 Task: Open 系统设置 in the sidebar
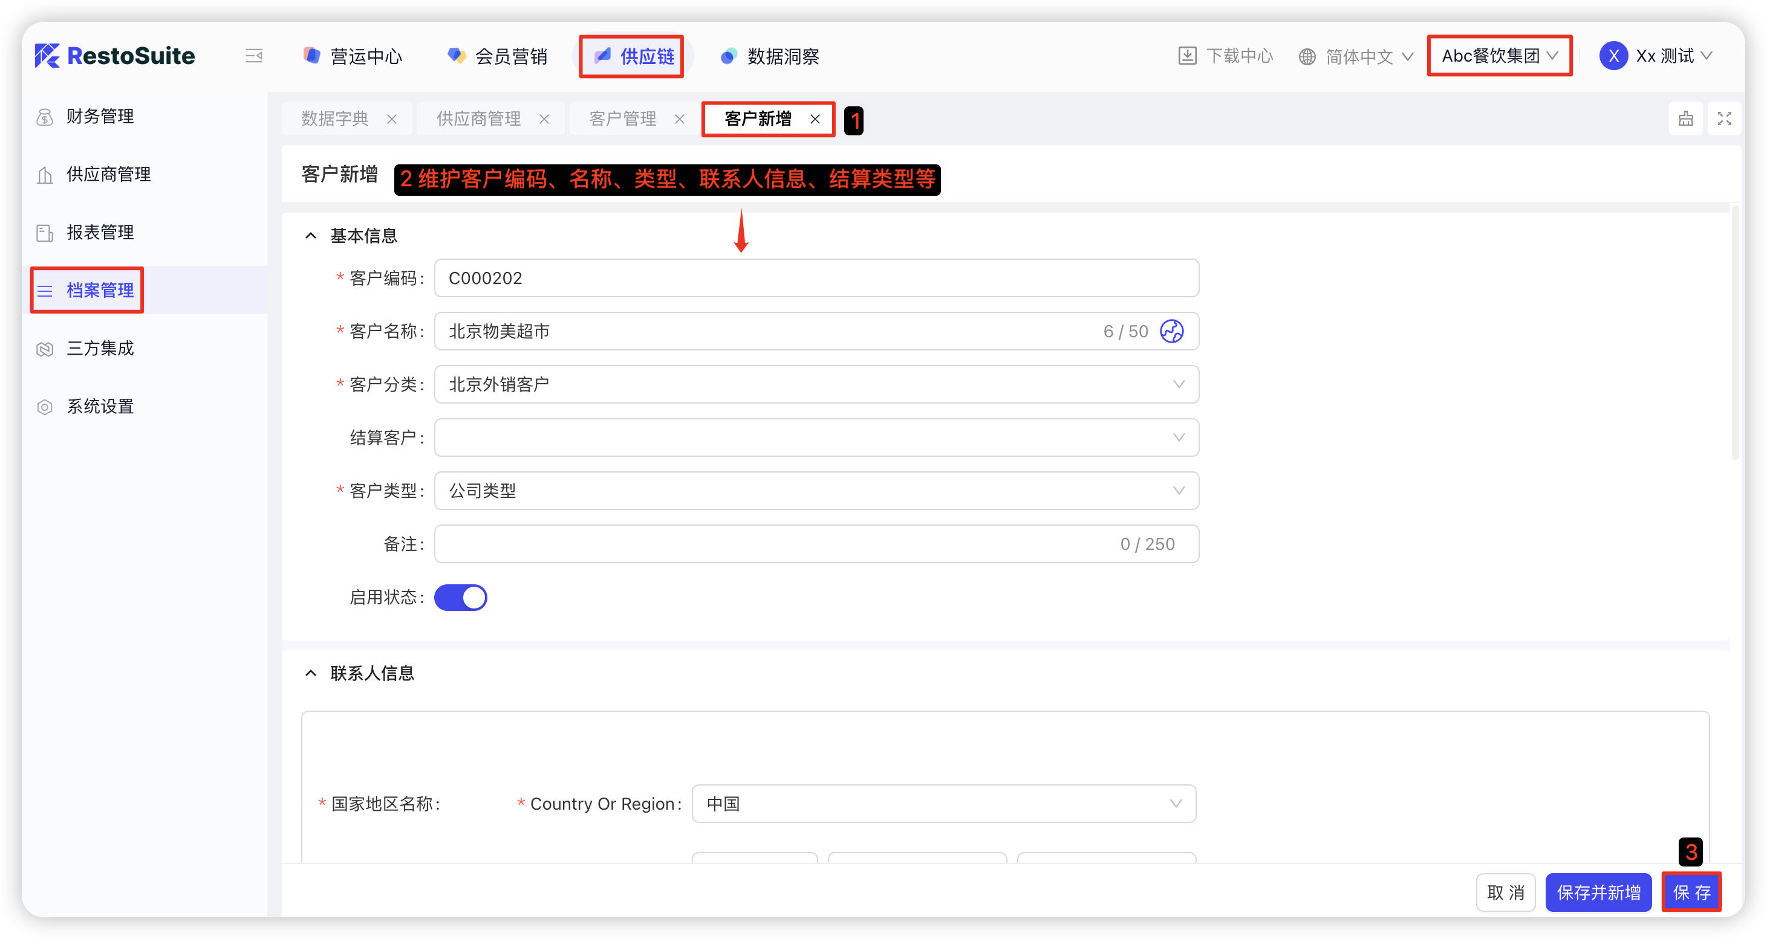click(x=100, y=407)
